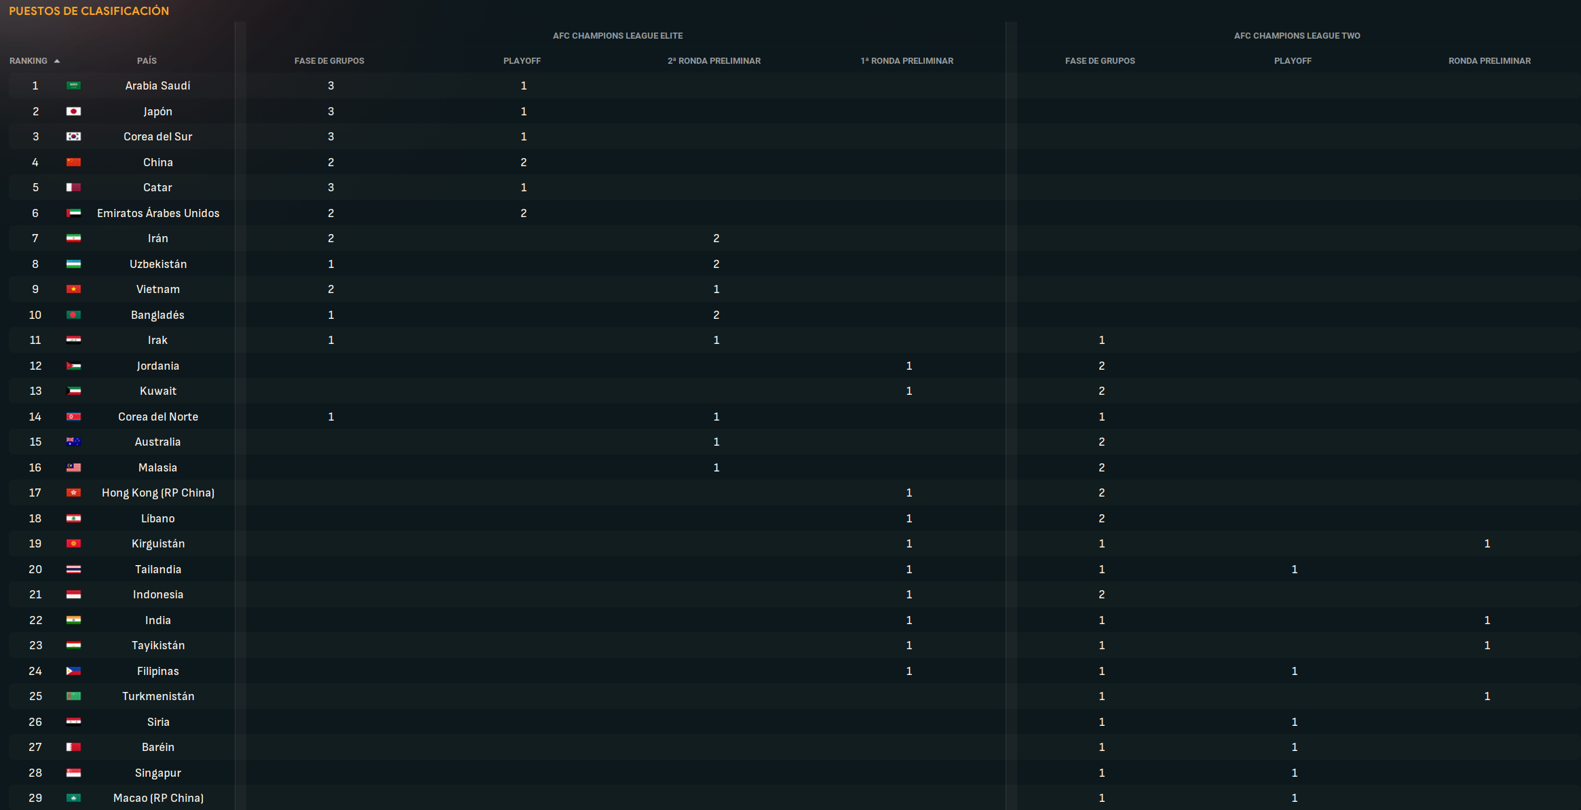Click the Singapore flag icon

coord(73,773)
